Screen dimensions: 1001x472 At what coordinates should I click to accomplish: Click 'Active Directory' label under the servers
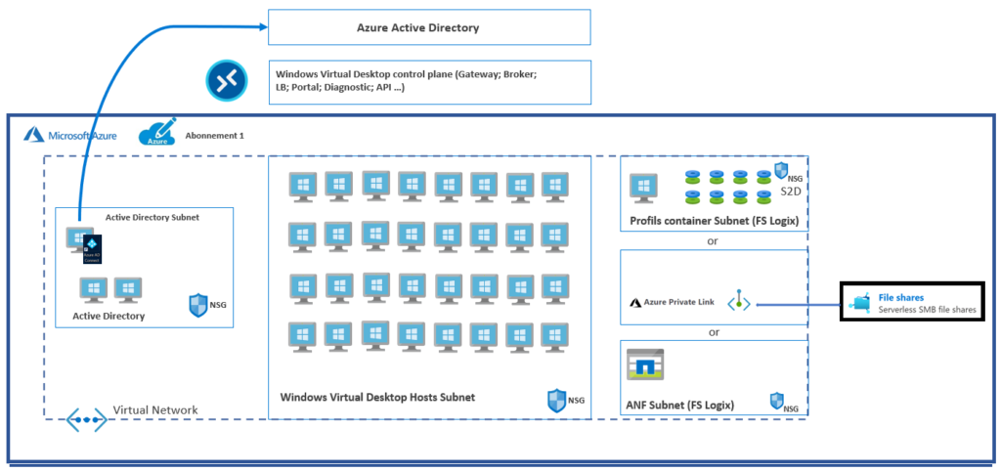(x=109, y=316)
